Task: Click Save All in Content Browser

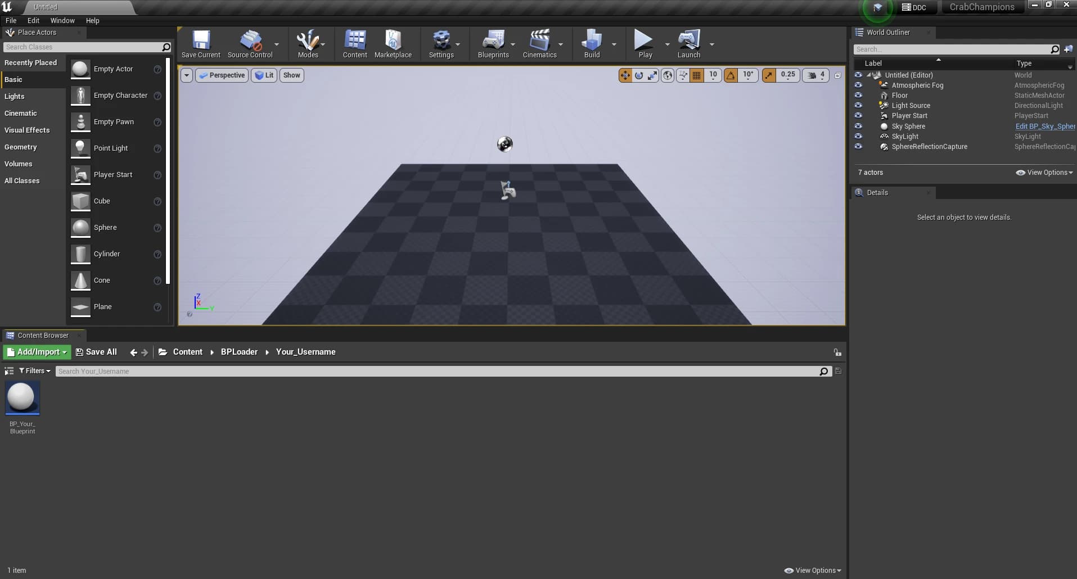Action: [x=96, y=352]
